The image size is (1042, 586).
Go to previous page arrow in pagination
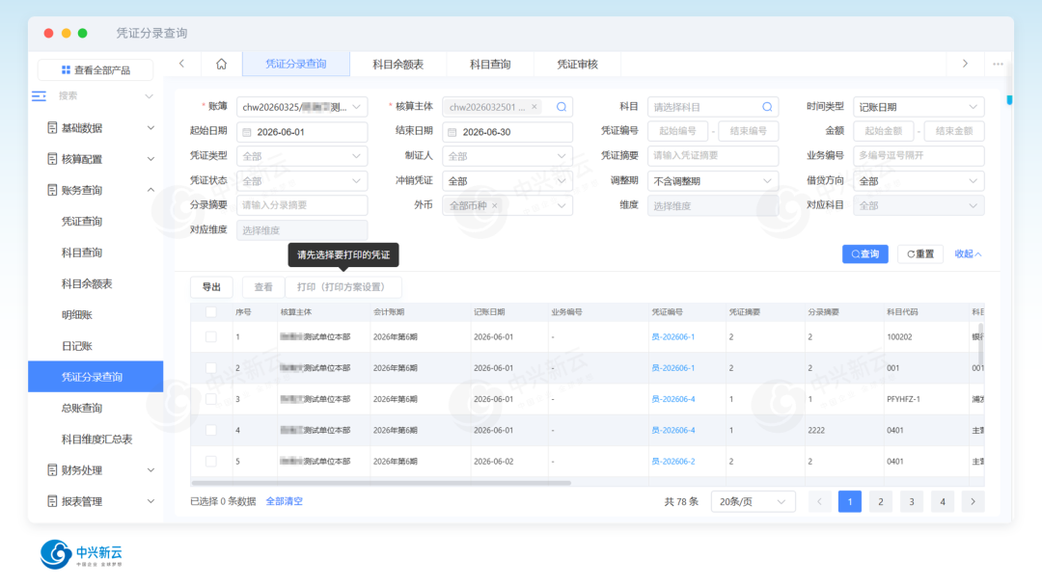click(x=819, y=502)
